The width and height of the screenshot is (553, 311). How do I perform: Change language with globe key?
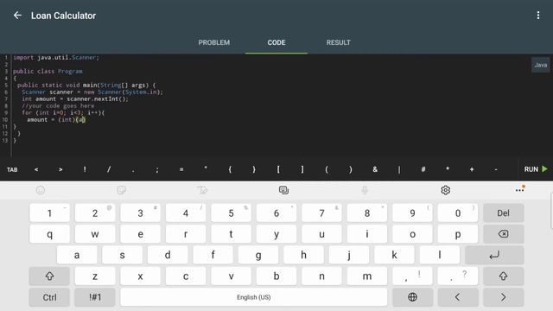(x=412, y=297)
